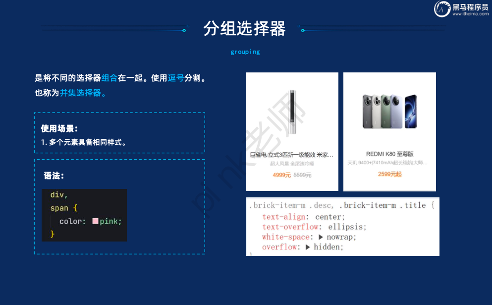Screen dimensions: 492x305
Task: Click the highlighted word 逗号
Action: 176,78
